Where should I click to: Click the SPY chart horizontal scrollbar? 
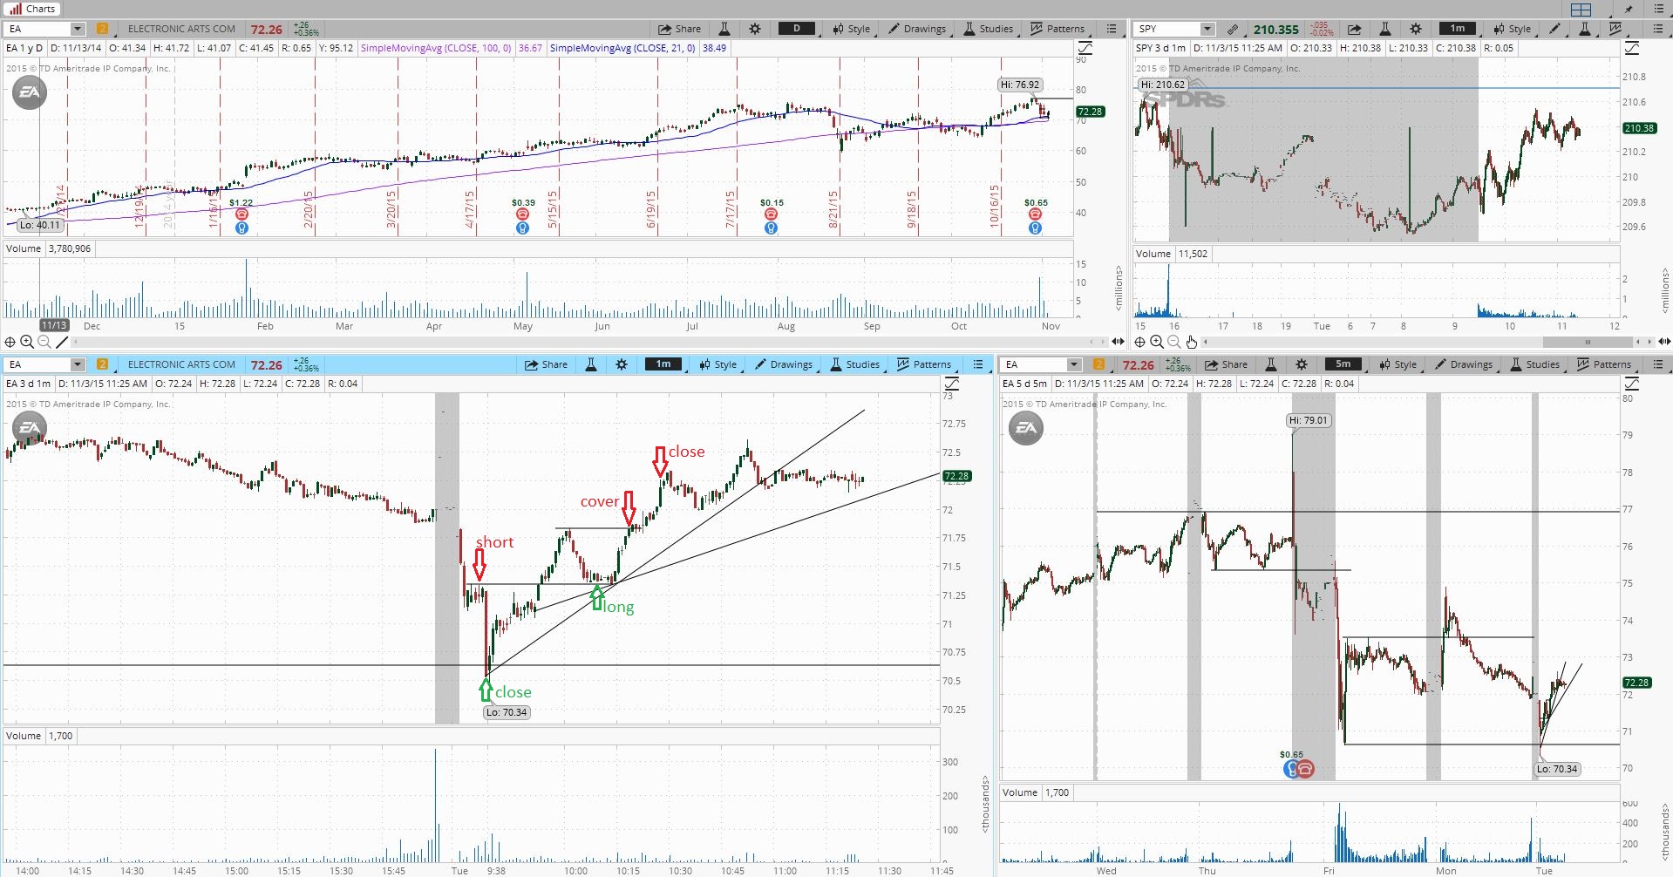1588,342
